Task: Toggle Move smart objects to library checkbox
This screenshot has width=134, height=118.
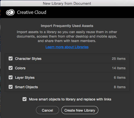Action: 25,99
